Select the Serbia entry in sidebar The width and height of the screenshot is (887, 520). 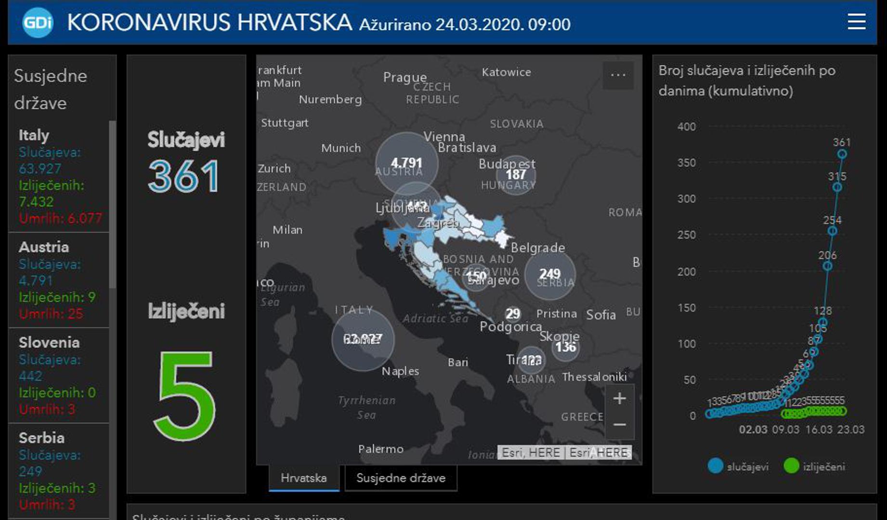pos(59,470)
